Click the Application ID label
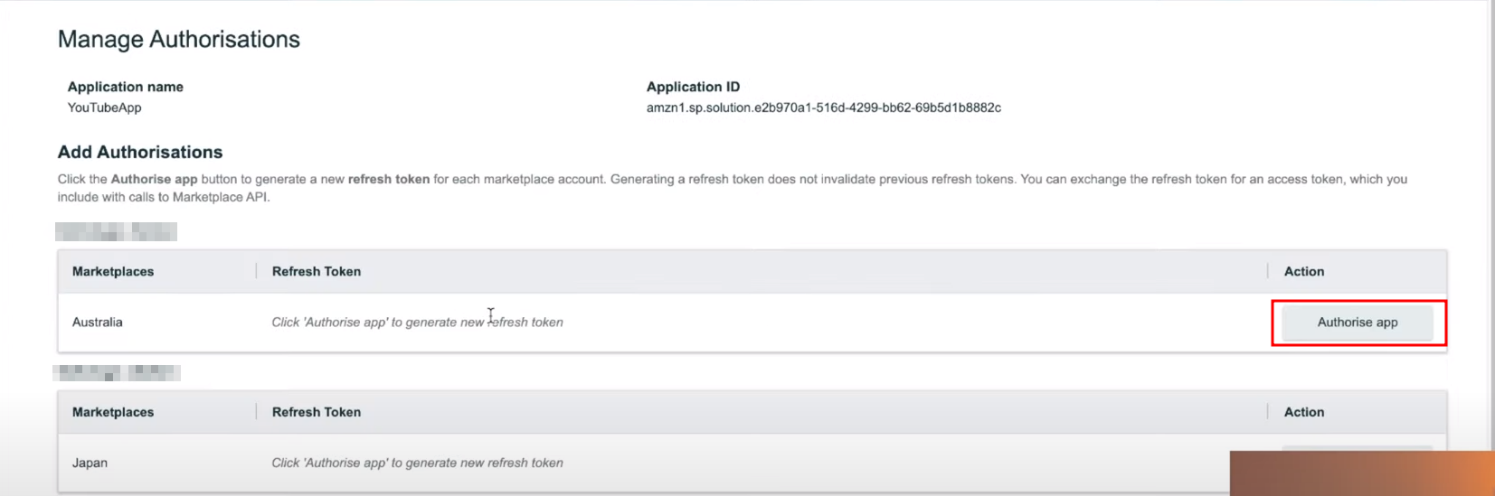1495x496 pixels. [x=693, y=87]
